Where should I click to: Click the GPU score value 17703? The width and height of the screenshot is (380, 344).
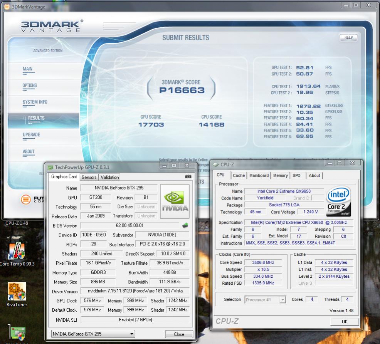point(151,125)
